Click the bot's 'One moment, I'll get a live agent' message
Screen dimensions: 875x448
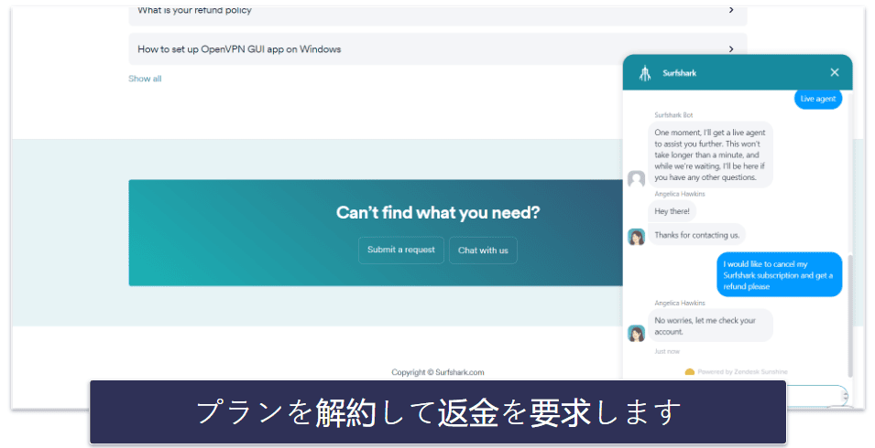tap(710, 155)
